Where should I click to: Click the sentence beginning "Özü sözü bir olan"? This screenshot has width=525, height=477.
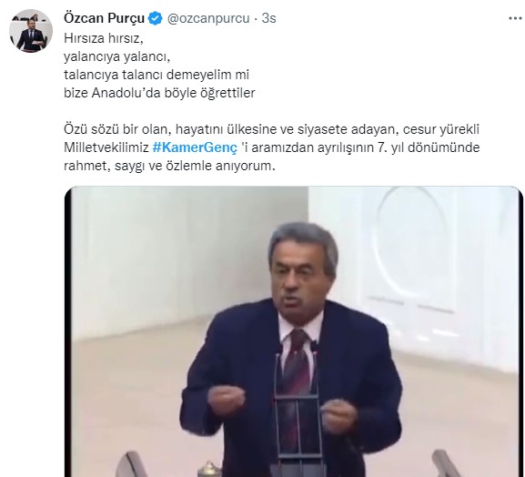(271, 129)
